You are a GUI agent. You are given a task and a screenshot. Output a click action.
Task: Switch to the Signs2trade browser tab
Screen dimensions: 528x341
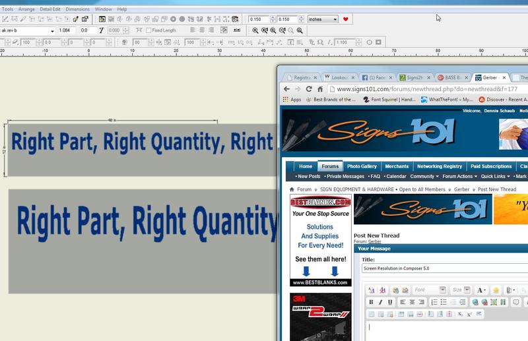tap(414, 77)
